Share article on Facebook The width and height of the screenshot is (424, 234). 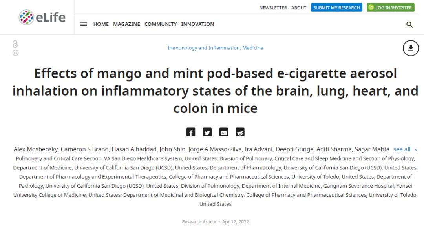191,132
